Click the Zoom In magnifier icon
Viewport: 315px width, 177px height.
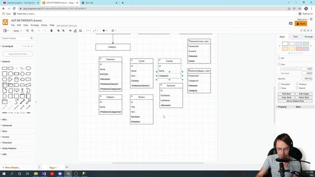[x=28, y=30]
